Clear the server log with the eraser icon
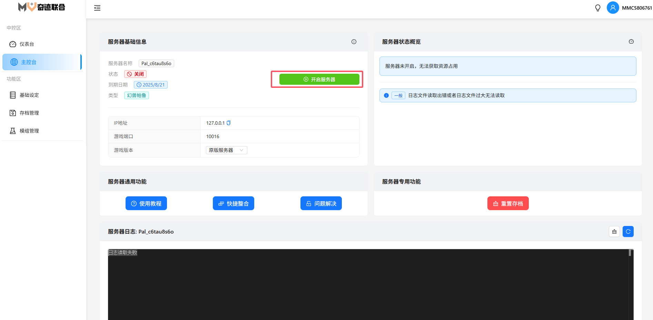653x320 pixels. tap(614, 231)
